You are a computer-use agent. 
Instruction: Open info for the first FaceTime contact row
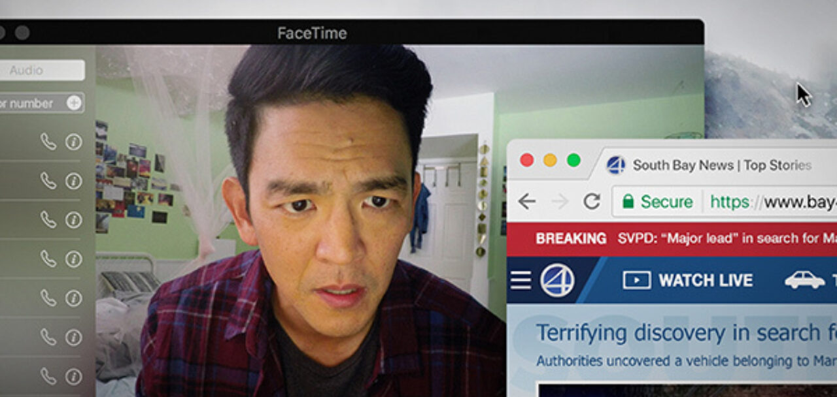coord(73,142)
